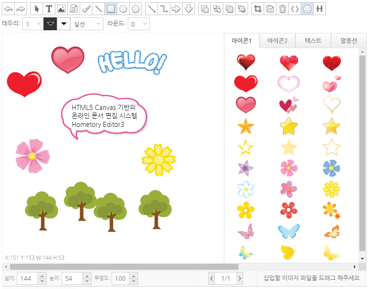Insert an image with the picture tool
This screenshot has height=289, width=369.
[x=61, y=9]
